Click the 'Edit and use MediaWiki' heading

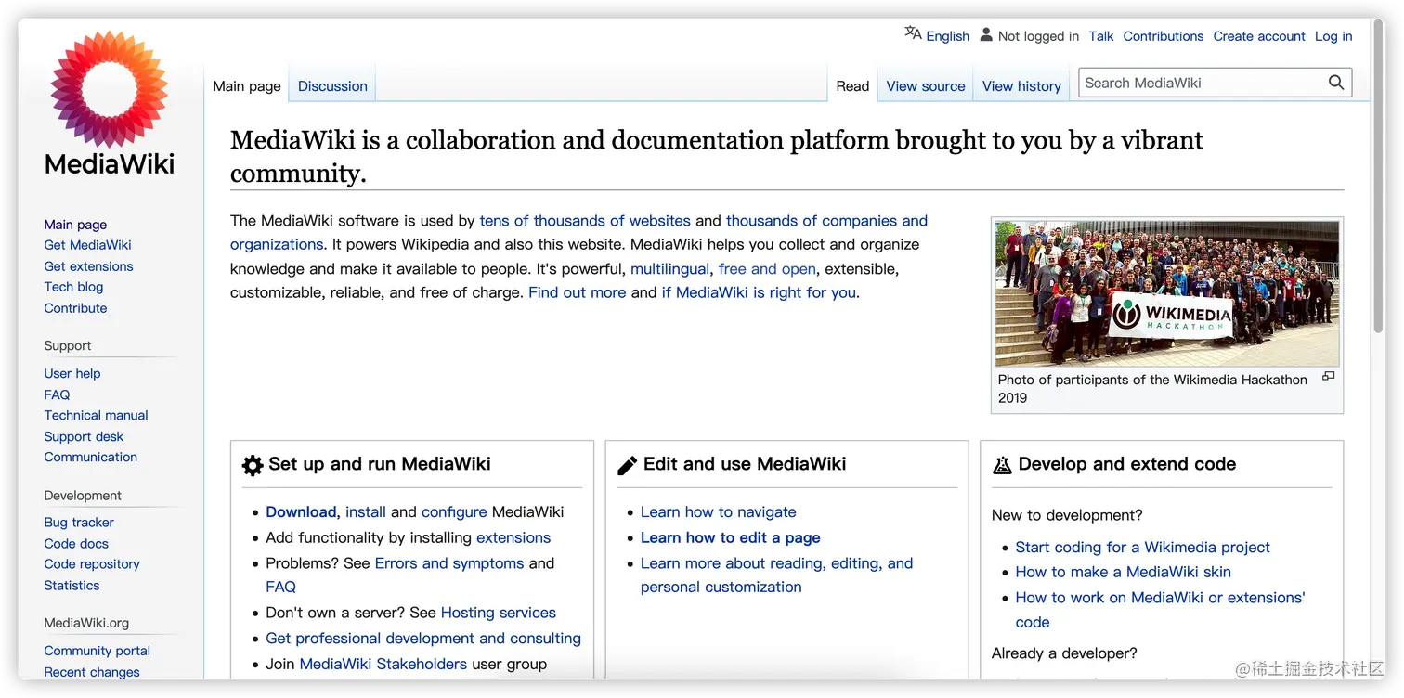(745, 464)
